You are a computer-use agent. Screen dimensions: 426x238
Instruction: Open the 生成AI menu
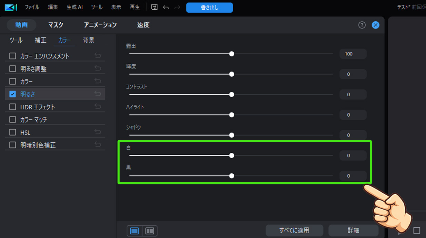74,7
